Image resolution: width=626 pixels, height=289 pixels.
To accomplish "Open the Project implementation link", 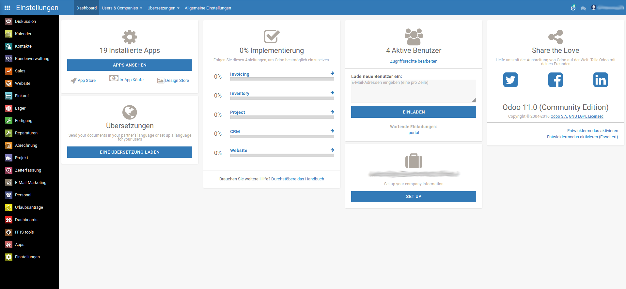I will (238, 112).
